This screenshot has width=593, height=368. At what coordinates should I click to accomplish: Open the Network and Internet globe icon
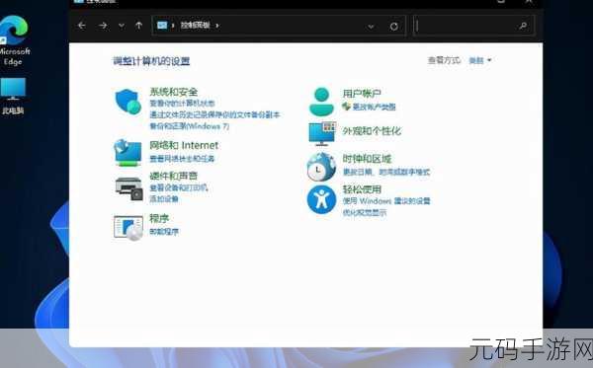127,152
